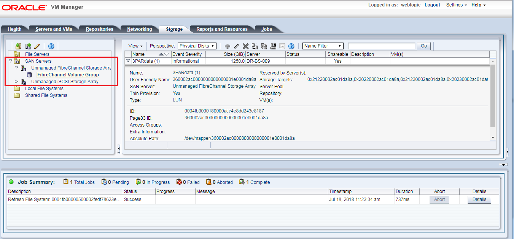514x239 pixels.
Task: Click the X icon in the disks toolbar
Action: point(245,46)
